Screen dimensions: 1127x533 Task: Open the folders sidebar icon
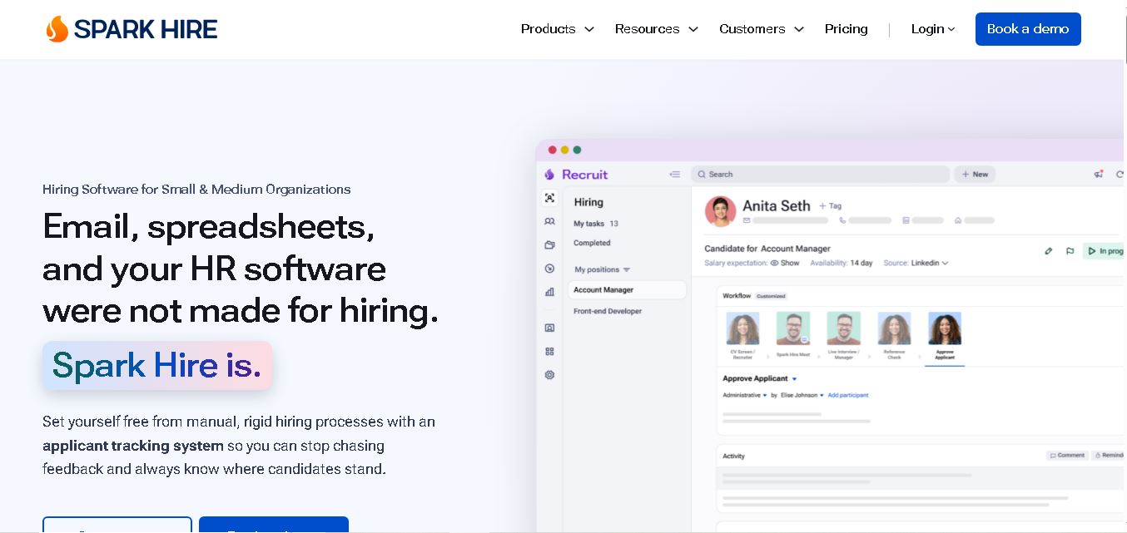[549, 244]
